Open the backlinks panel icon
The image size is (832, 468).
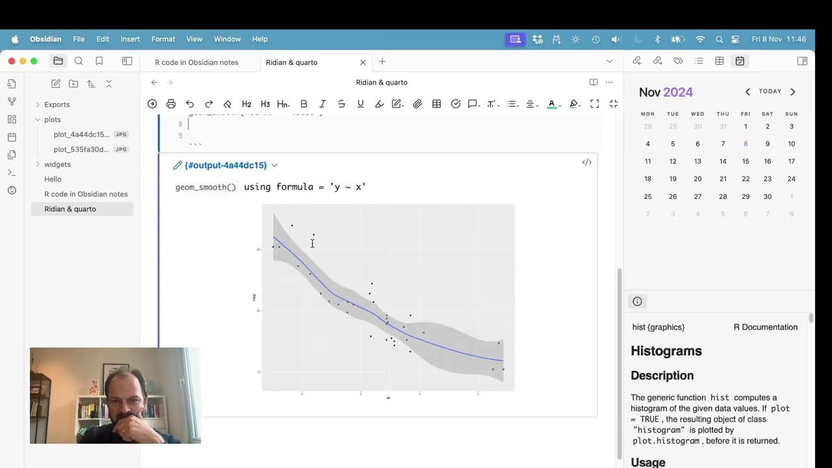pos(637,61)
